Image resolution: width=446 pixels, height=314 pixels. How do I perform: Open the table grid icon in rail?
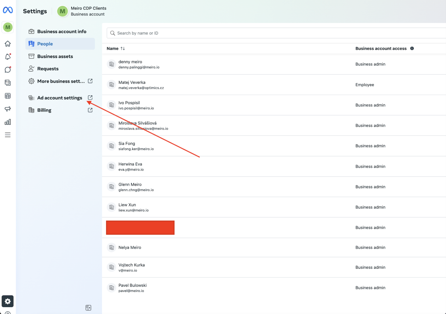pos(8,96)
